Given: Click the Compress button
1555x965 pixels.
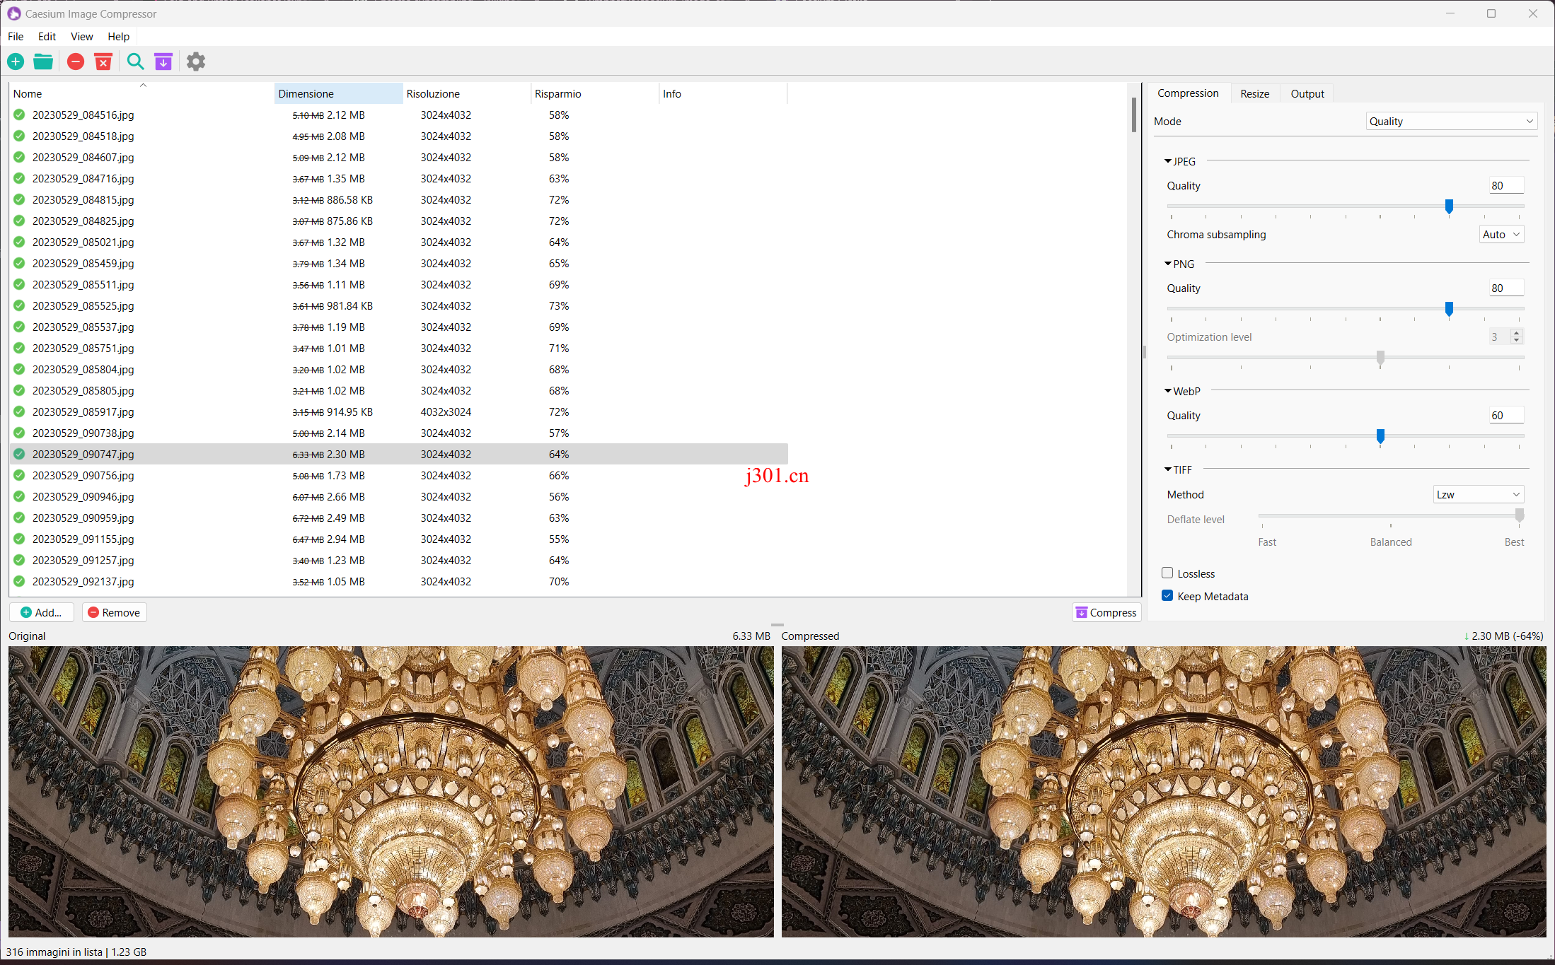Looking at the screenshot, I should pyautogui.click(x=1104, y=612).
